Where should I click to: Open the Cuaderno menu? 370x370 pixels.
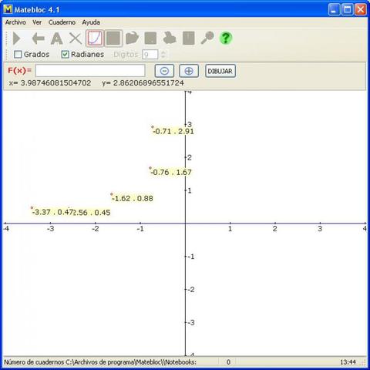[62, 22]
